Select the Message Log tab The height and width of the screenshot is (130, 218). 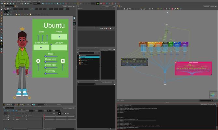tap(211, 104)
